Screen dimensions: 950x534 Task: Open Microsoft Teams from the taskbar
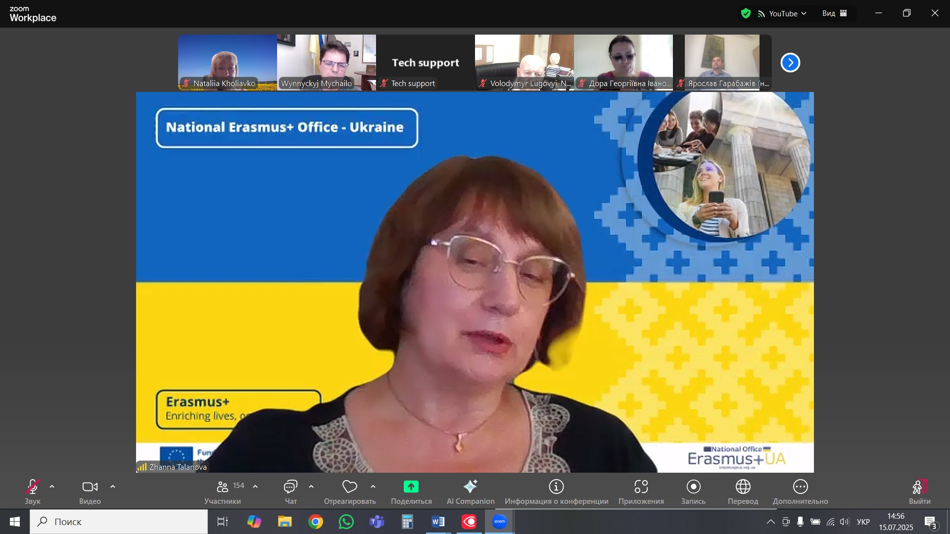coord(377,522)
